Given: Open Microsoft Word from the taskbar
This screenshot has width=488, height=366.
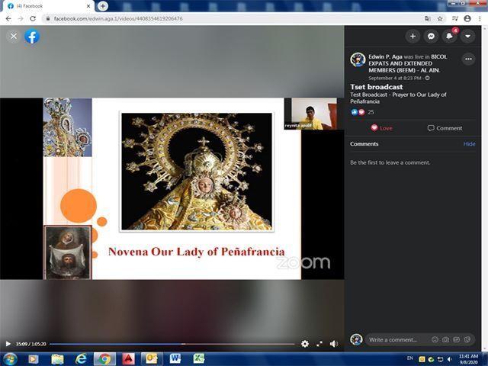Looking at the screenshot, I should click(x=175, y=358).
